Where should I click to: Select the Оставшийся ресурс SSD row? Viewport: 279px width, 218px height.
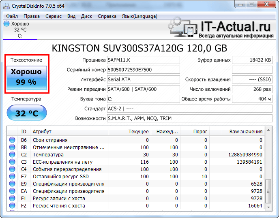(x=136, y=176)
